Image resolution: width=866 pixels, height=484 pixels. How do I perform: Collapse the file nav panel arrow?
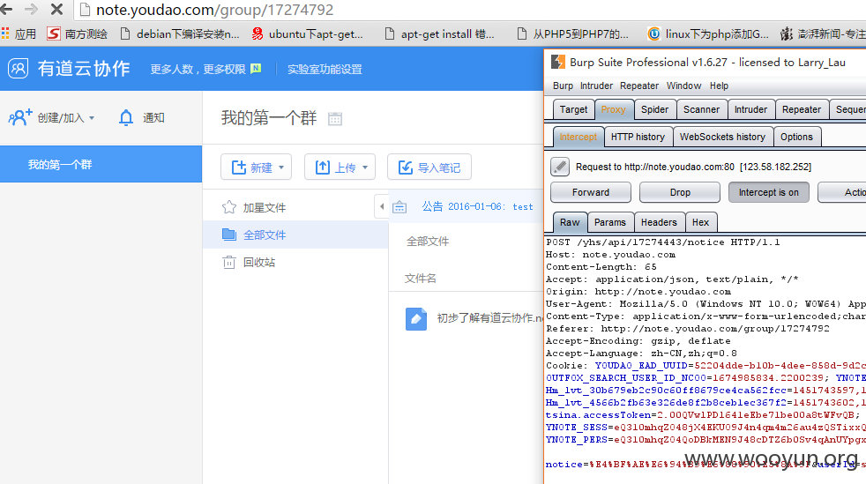pyautogui.click(x=382, y=206)
